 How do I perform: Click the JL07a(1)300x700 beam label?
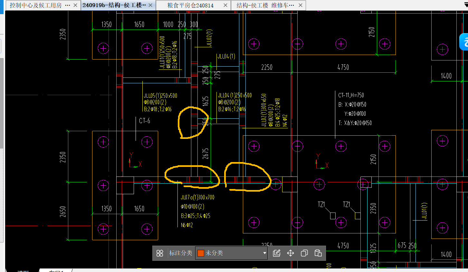pos(197,197)
